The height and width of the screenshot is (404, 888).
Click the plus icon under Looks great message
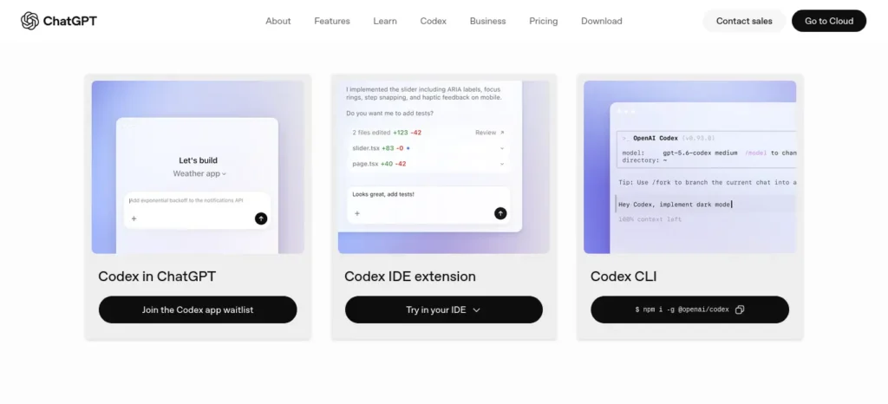(x=356, y=213)
